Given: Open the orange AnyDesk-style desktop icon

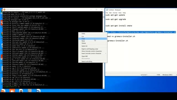Looking at the screenshot, I should pos(12,91).
